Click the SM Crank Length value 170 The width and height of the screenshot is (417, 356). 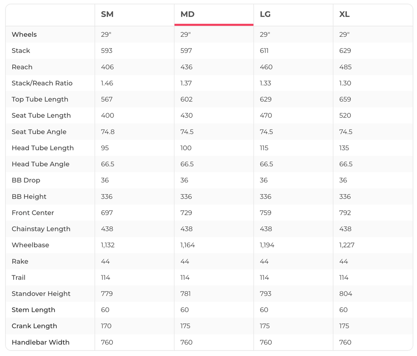[106, 326]
